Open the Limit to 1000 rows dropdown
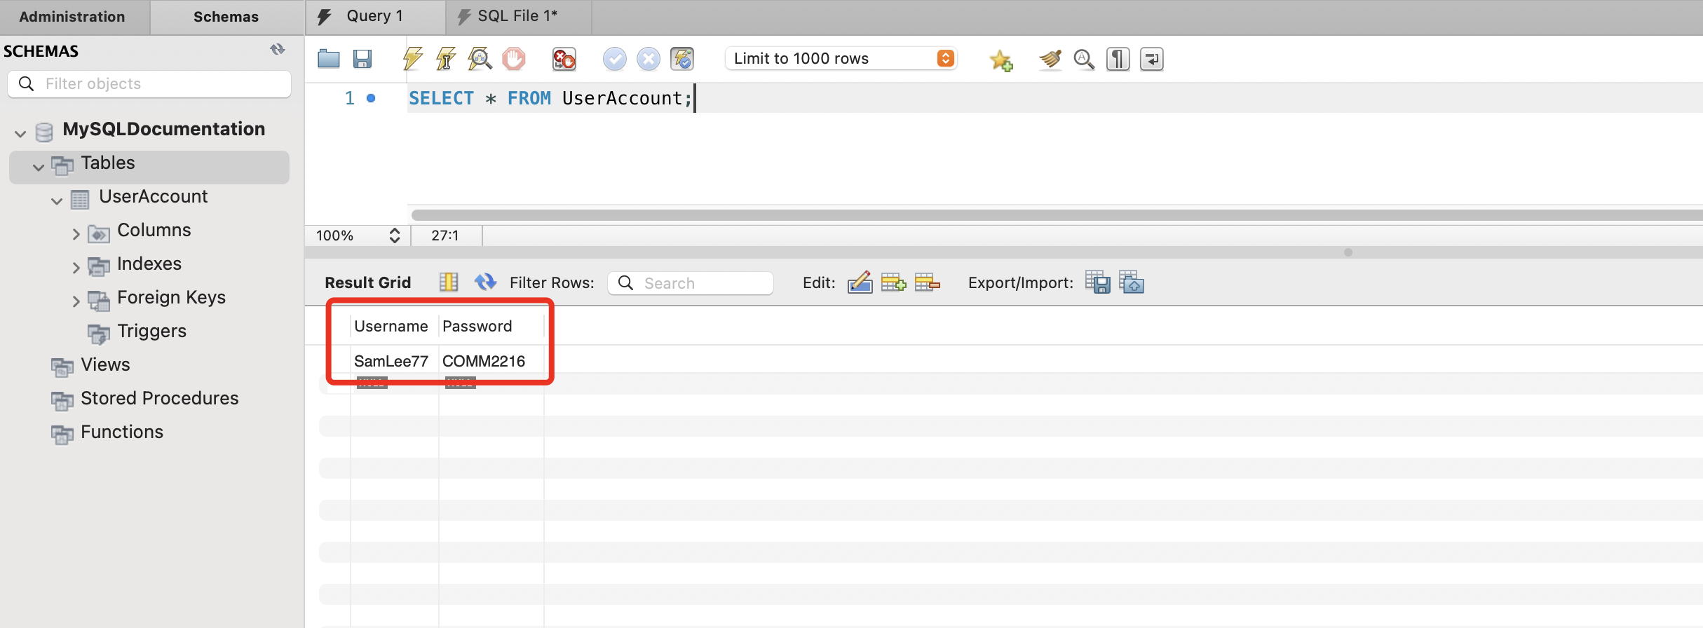1703x628 pixels. 945,59
